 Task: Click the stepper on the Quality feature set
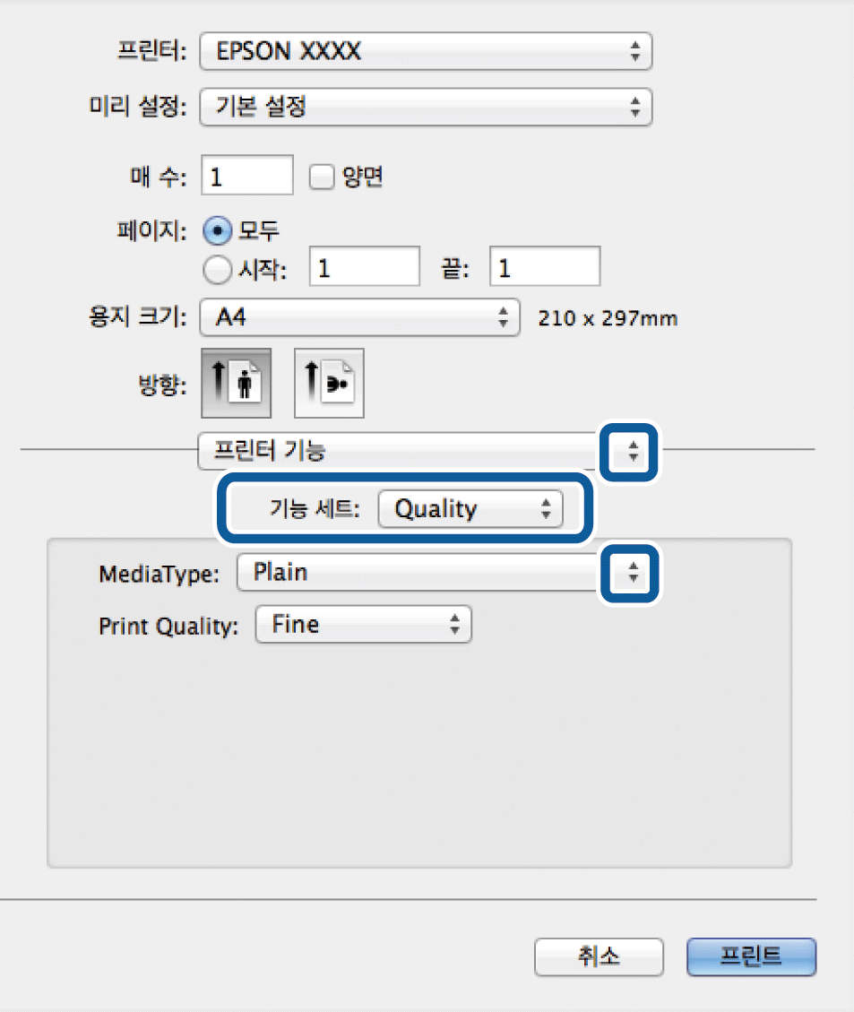[545, 508]
